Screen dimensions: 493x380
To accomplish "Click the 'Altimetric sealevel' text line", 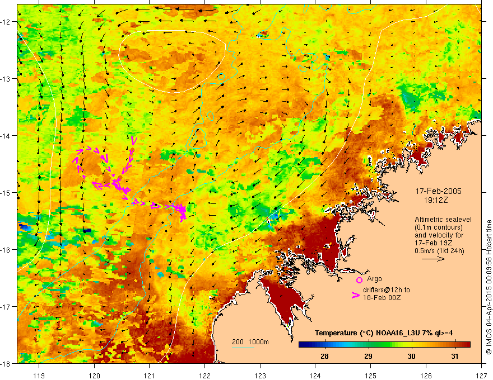I will coord(443,220).
